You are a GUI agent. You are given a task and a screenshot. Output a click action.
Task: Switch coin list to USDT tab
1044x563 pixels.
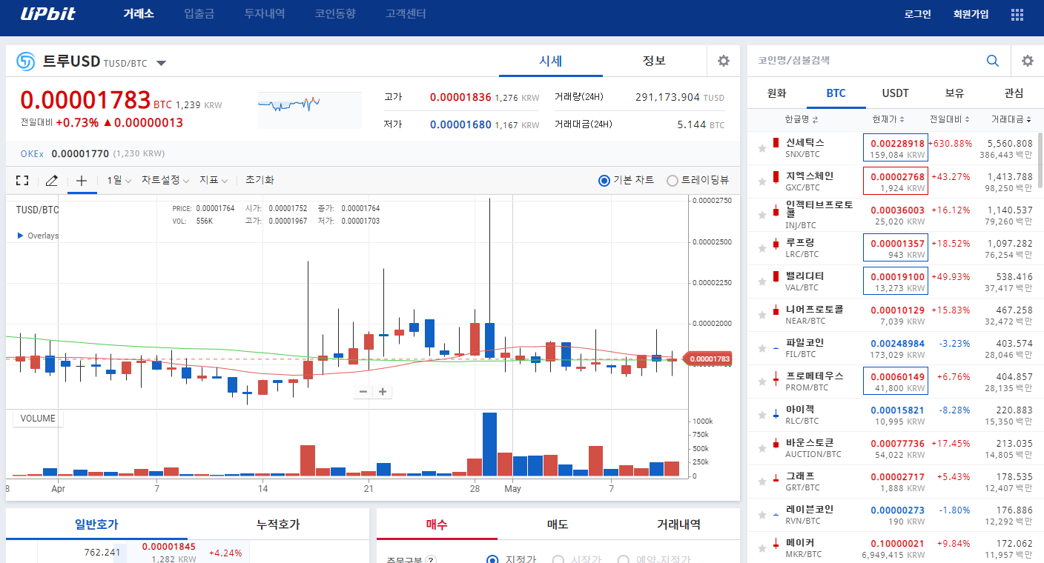895,93
